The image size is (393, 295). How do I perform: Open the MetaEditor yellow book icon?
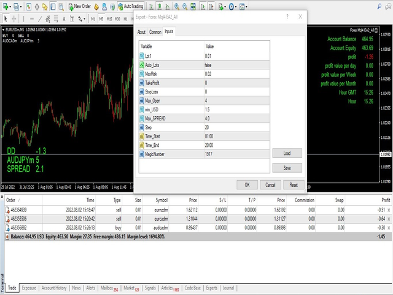point(96,7)
